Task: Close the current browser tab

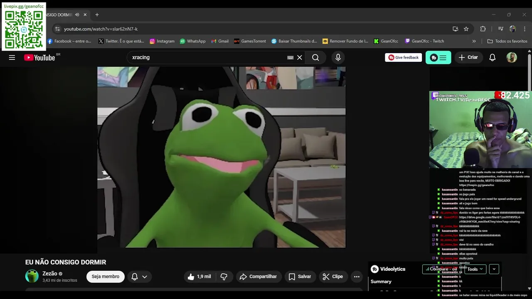Action: click(x=85, y=15)
